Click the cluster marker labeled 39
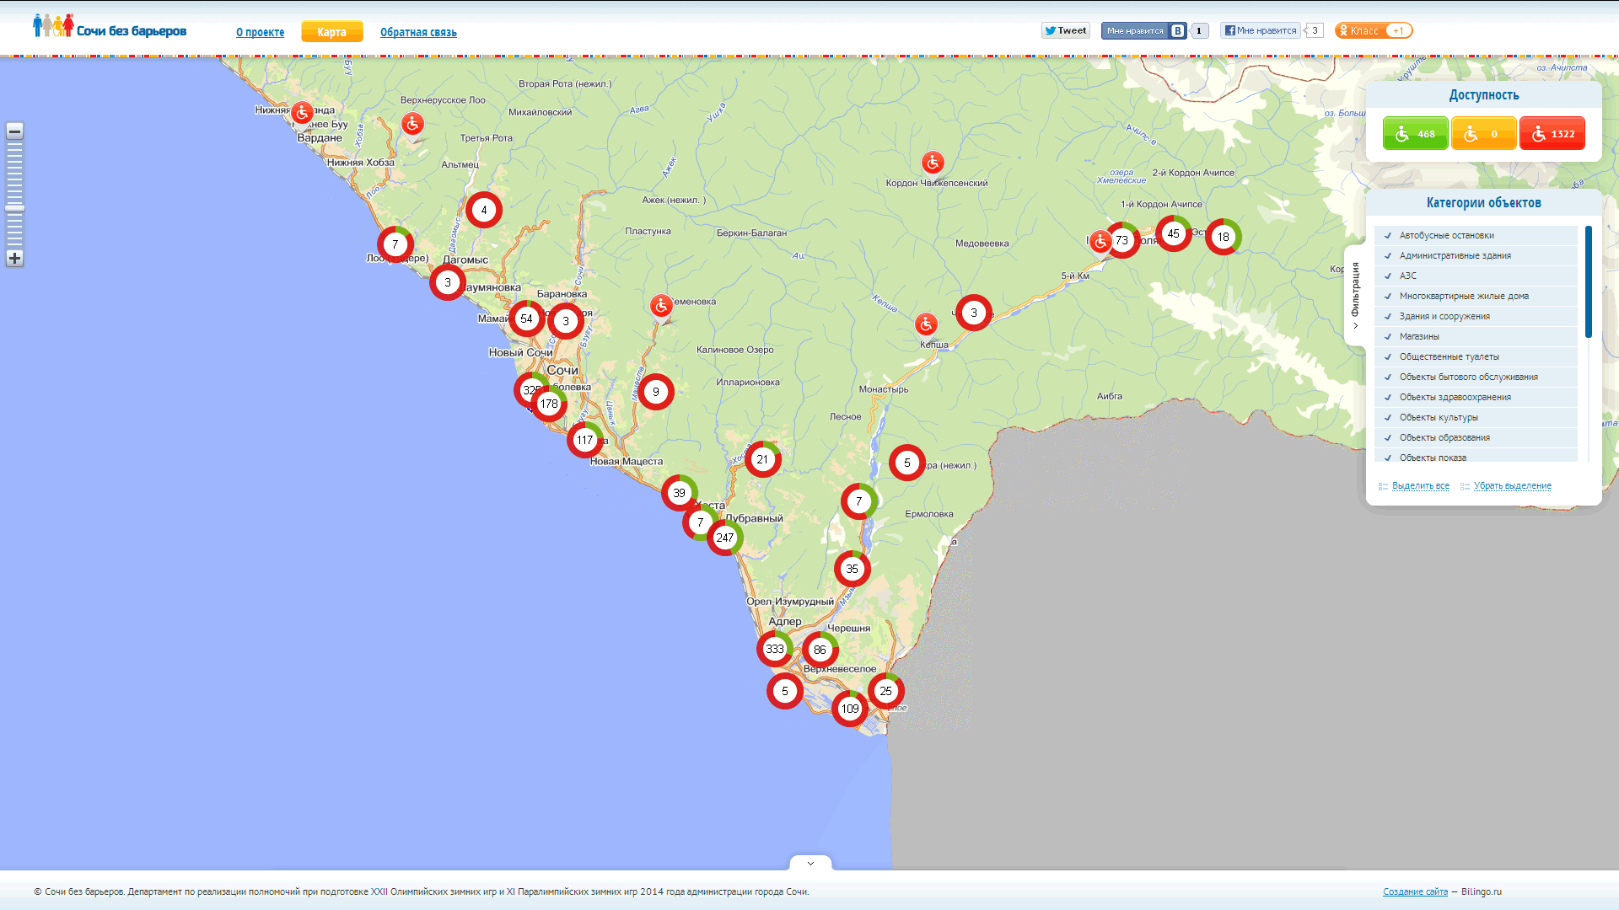 pos(680,493)
